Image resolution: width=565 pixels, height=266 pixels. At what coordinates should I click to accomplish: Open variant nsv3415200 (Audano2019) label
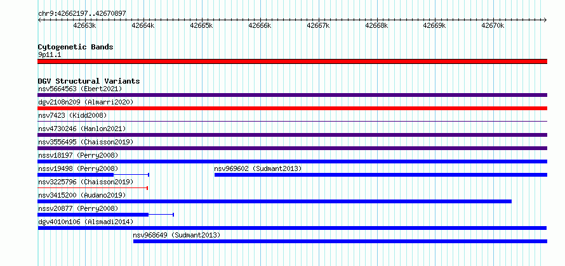[x=82, y=195]
